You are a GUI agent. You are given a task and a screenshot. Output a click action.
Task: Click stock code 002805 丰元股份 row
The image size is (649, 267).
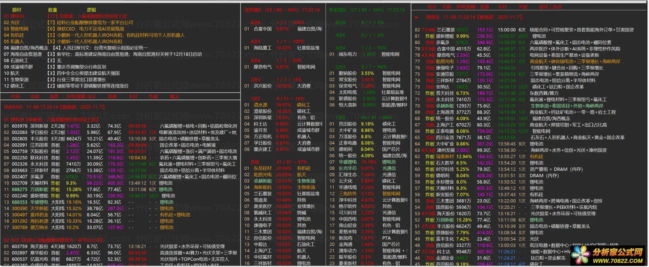(120, 139)
